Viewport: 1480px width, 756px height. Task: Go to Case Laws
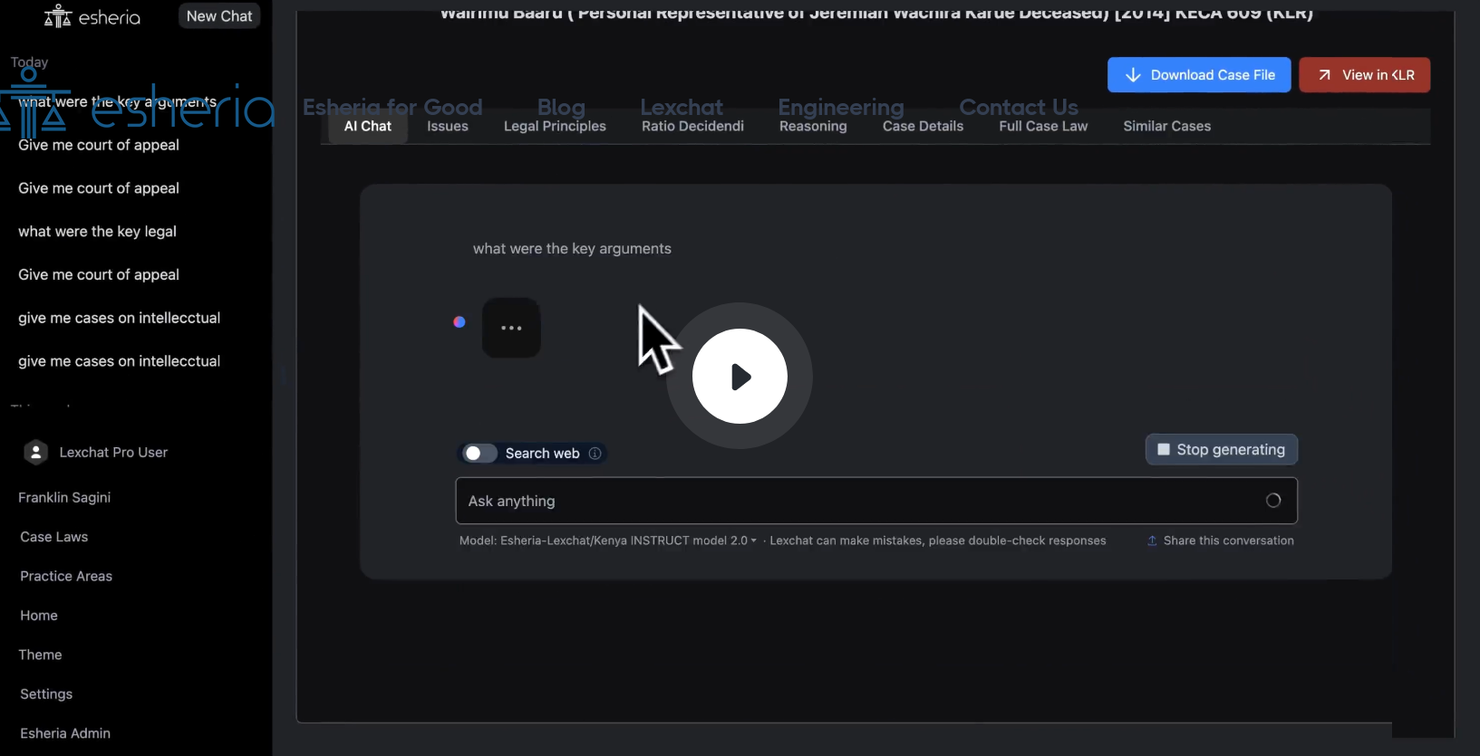54,537
